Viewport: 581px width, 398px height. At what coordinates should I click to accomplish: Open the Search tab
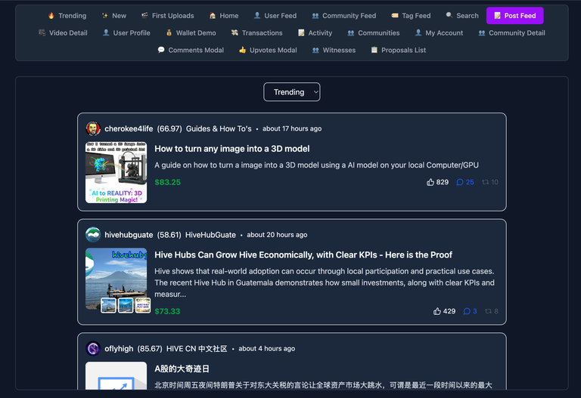click(x=462, y=16)
